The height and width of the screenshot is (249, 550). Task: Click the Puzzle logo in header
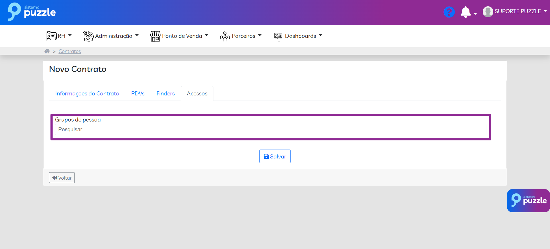tap(32, 12)
